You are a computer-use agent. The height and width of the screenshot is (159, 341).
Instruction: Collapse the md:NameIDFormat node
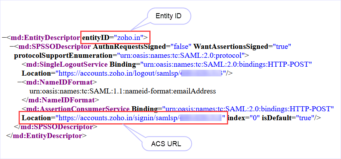click(19, 82)
